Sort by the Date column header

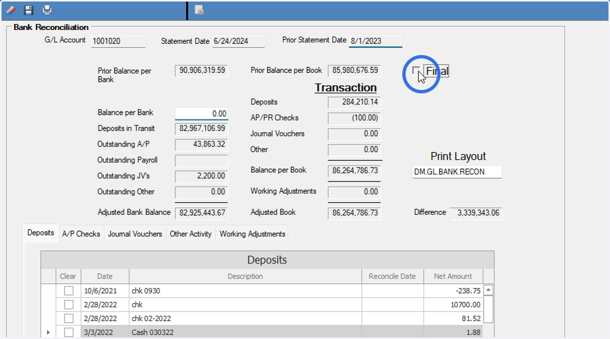[x=105, y=276]
